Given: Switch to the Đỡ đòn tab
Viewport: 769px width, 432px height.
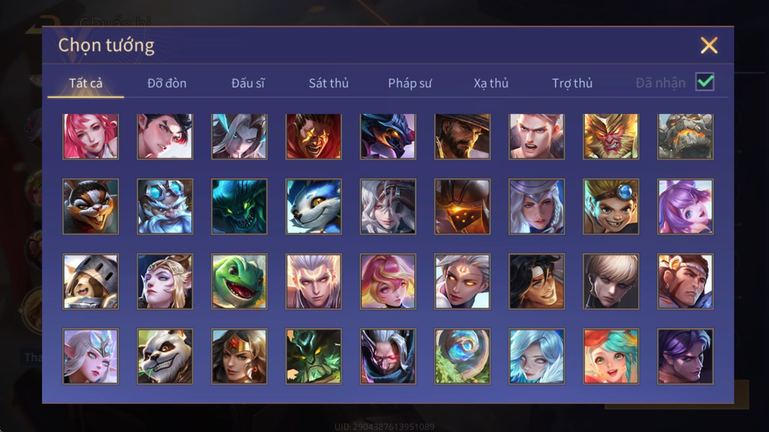Looking at the screenshot, I should [x=167, y=83].
